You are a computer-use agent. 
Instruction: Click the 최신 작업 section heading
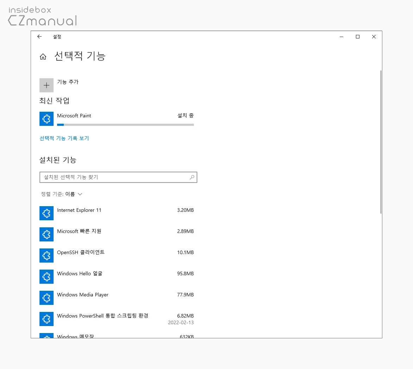(x=54, y=100)
